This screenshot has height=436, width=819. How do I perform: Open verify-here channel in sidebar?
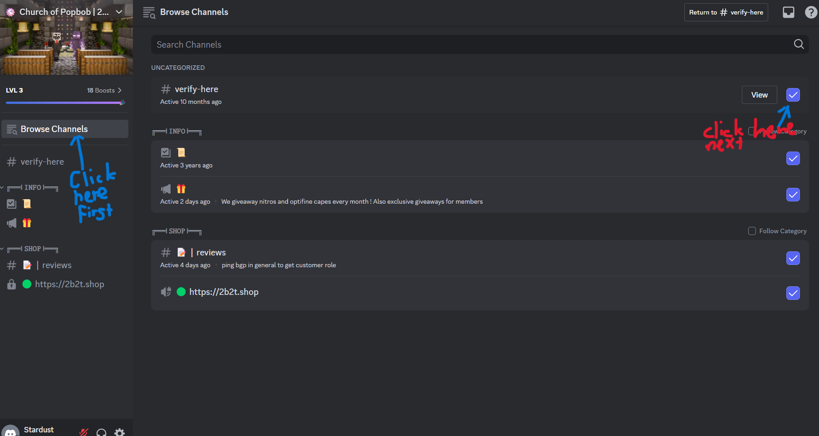[42, 162]
